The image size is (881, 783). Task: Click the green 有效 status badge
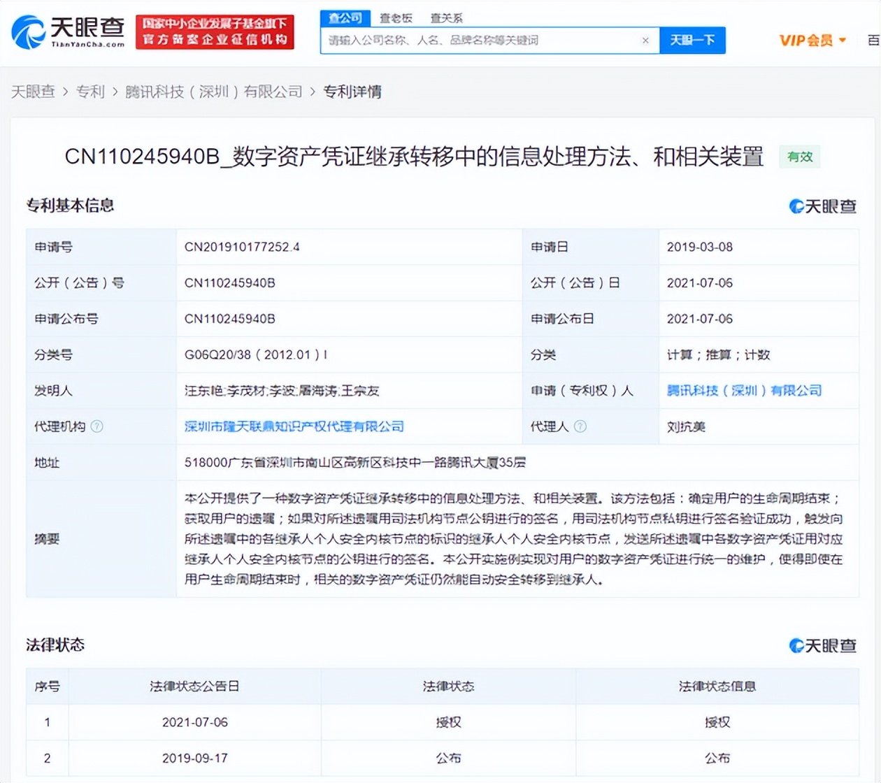[x=799, y=157]
